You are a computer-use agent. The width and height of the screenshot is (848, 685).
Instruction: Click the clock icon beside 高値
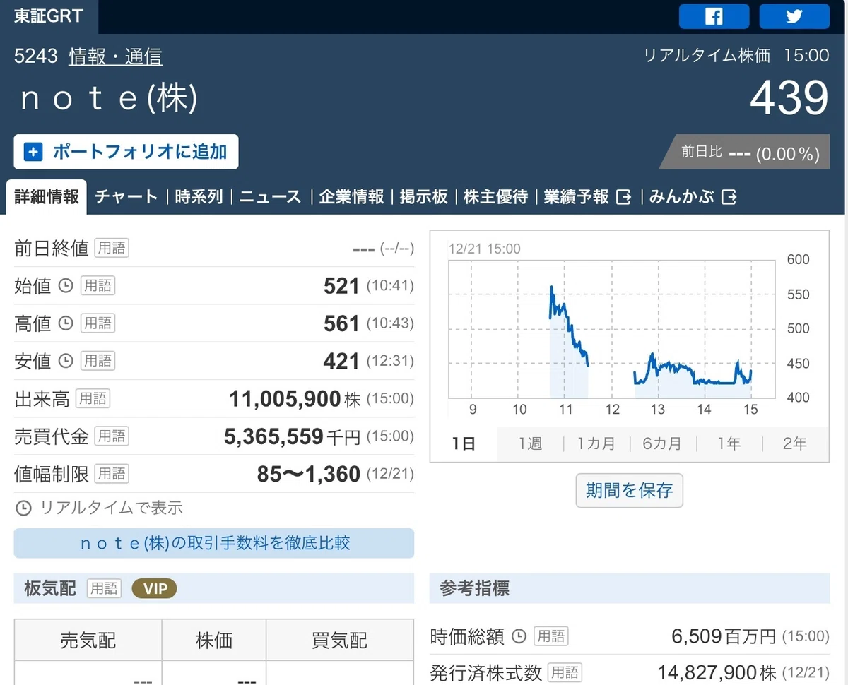click(65, 323)
